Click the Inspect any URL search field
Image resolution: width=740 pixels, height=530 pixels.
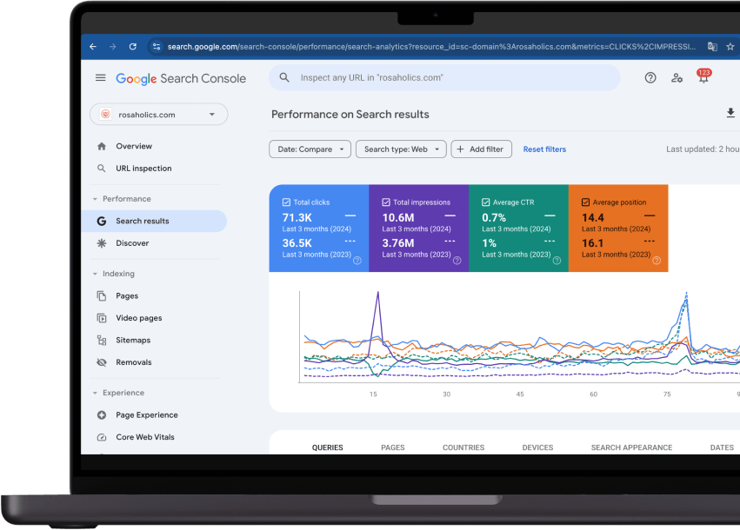click(x=444, y=77)
